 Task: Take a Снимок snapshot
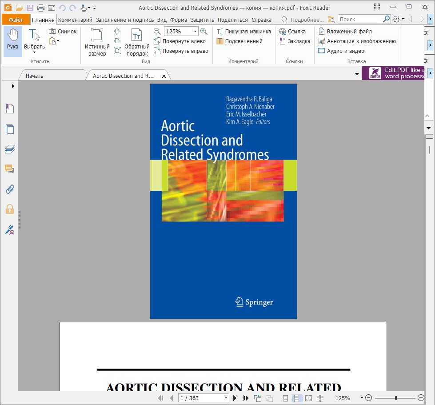point(63,32)
